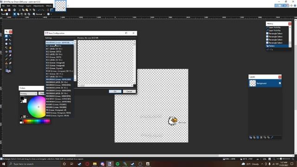The image size is (297, 167).
Task: Click the Copy toolbar icon
Action: pyautogui.click(x=23, y=10)
